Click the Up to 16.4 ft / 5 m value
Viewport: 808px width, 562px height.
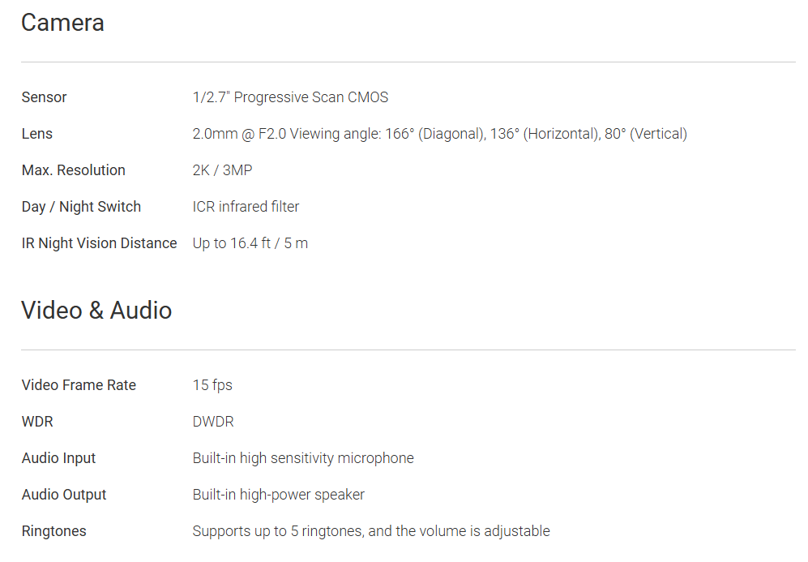click(250, 243)
